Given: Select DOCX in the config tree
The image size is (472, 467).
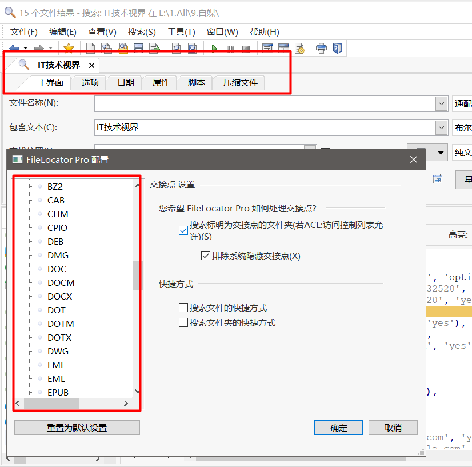Looking at the screenshot, I should [x=60, y=297].
